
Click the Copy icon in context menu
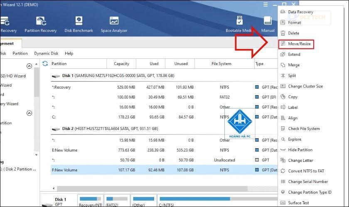click(283, 97)
